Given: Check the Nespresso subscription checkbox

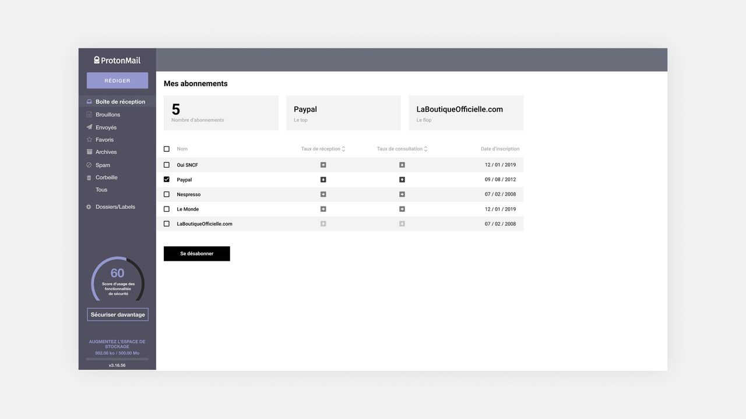Looking at the screenshot, I should tap(167, 194).
